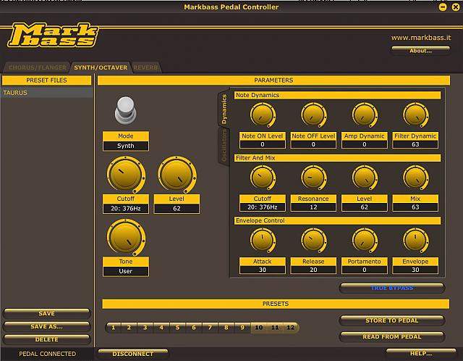The height and width of the screenshot is (361, 463).
Task: Adjust the large Cutoff knob on left
Action: pyautogui.click(x=126, y=175)
